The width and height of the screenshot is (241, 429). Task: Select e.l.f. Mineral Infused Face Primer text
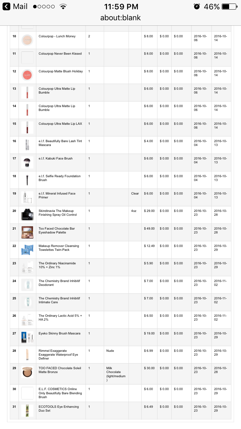57,196
